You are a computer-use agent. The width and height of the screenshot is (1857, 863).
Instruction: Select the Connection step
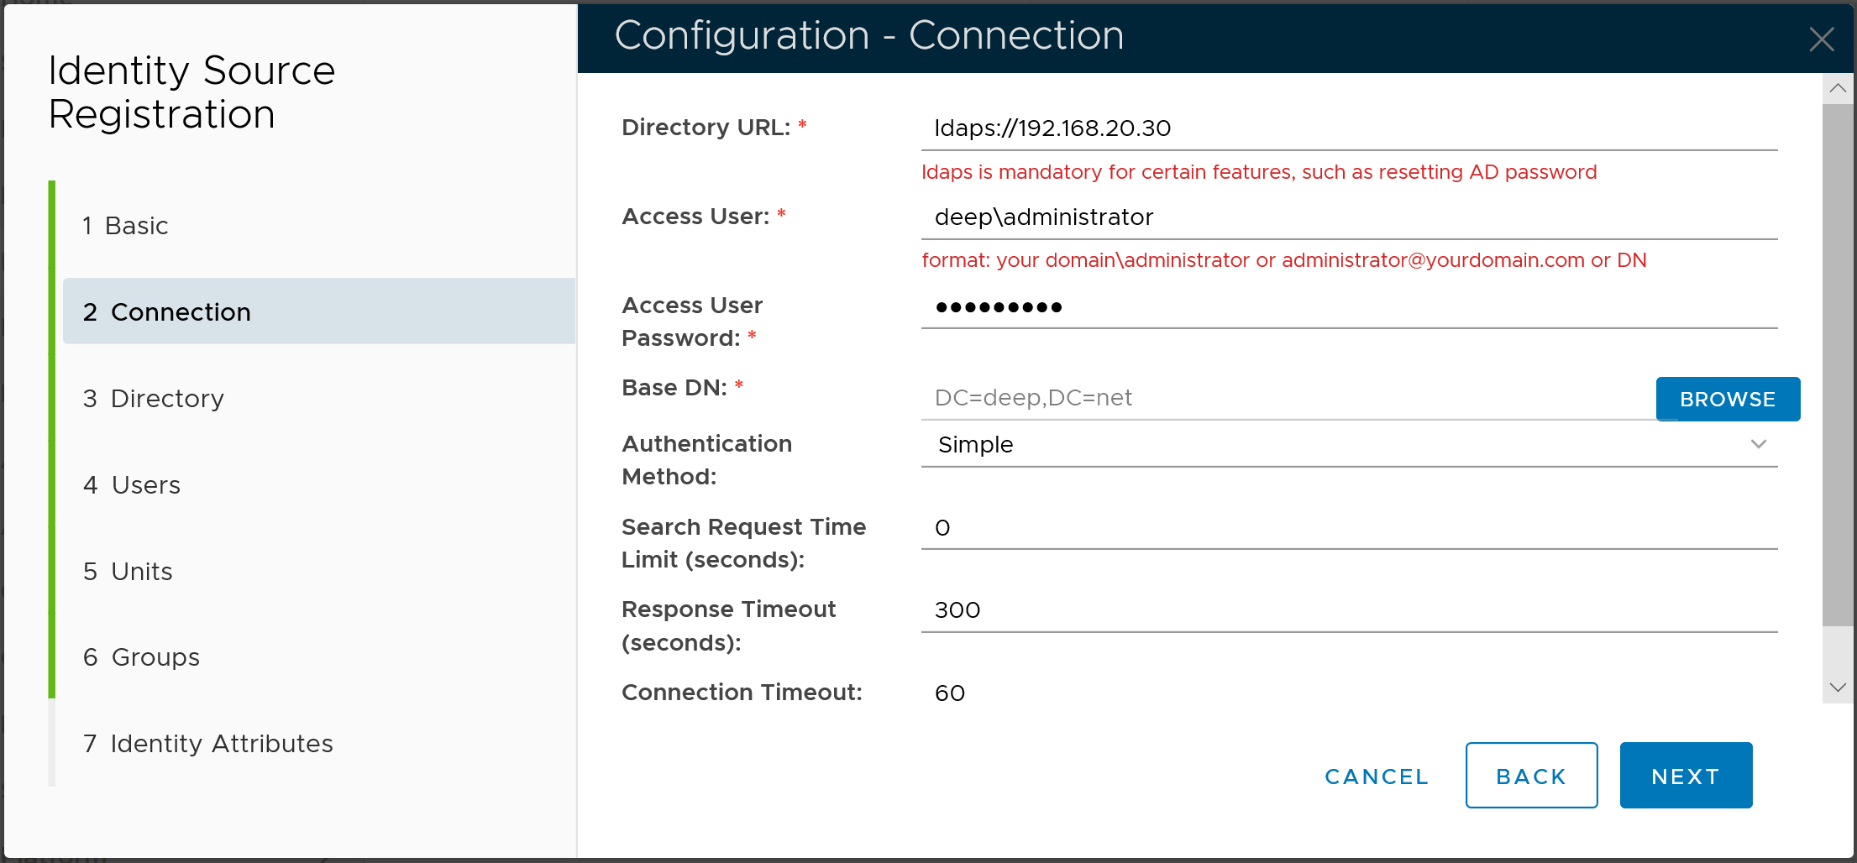pyautogui.click(x=167, y=312)
